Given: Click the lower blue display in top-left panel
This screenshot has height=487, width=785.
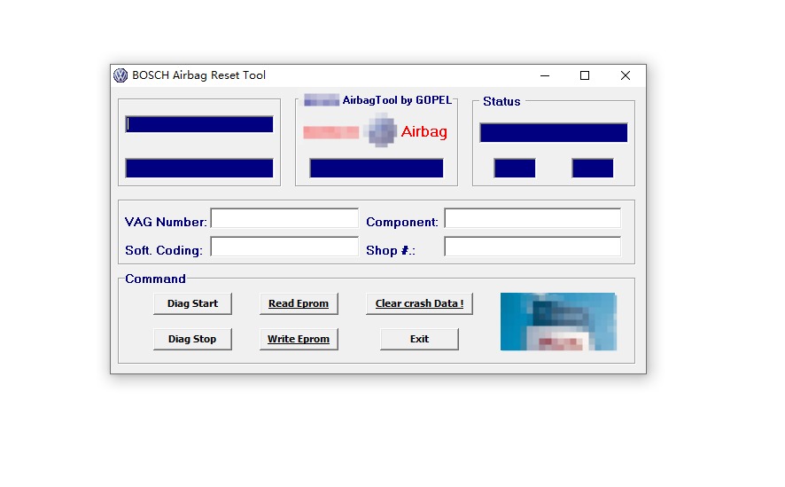Looking at the screenshot, I should [199, 168].
